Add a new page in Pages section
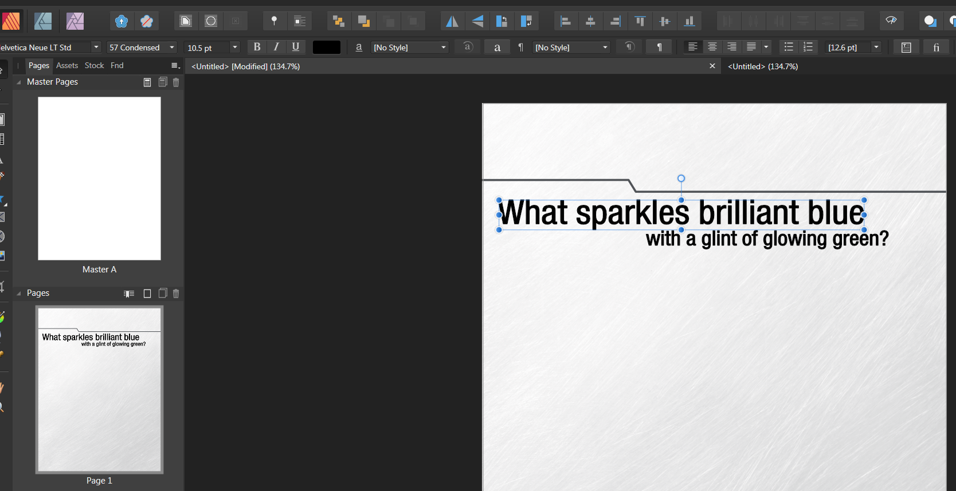Screen dimensions: 956x491 [x=147, y=294]
